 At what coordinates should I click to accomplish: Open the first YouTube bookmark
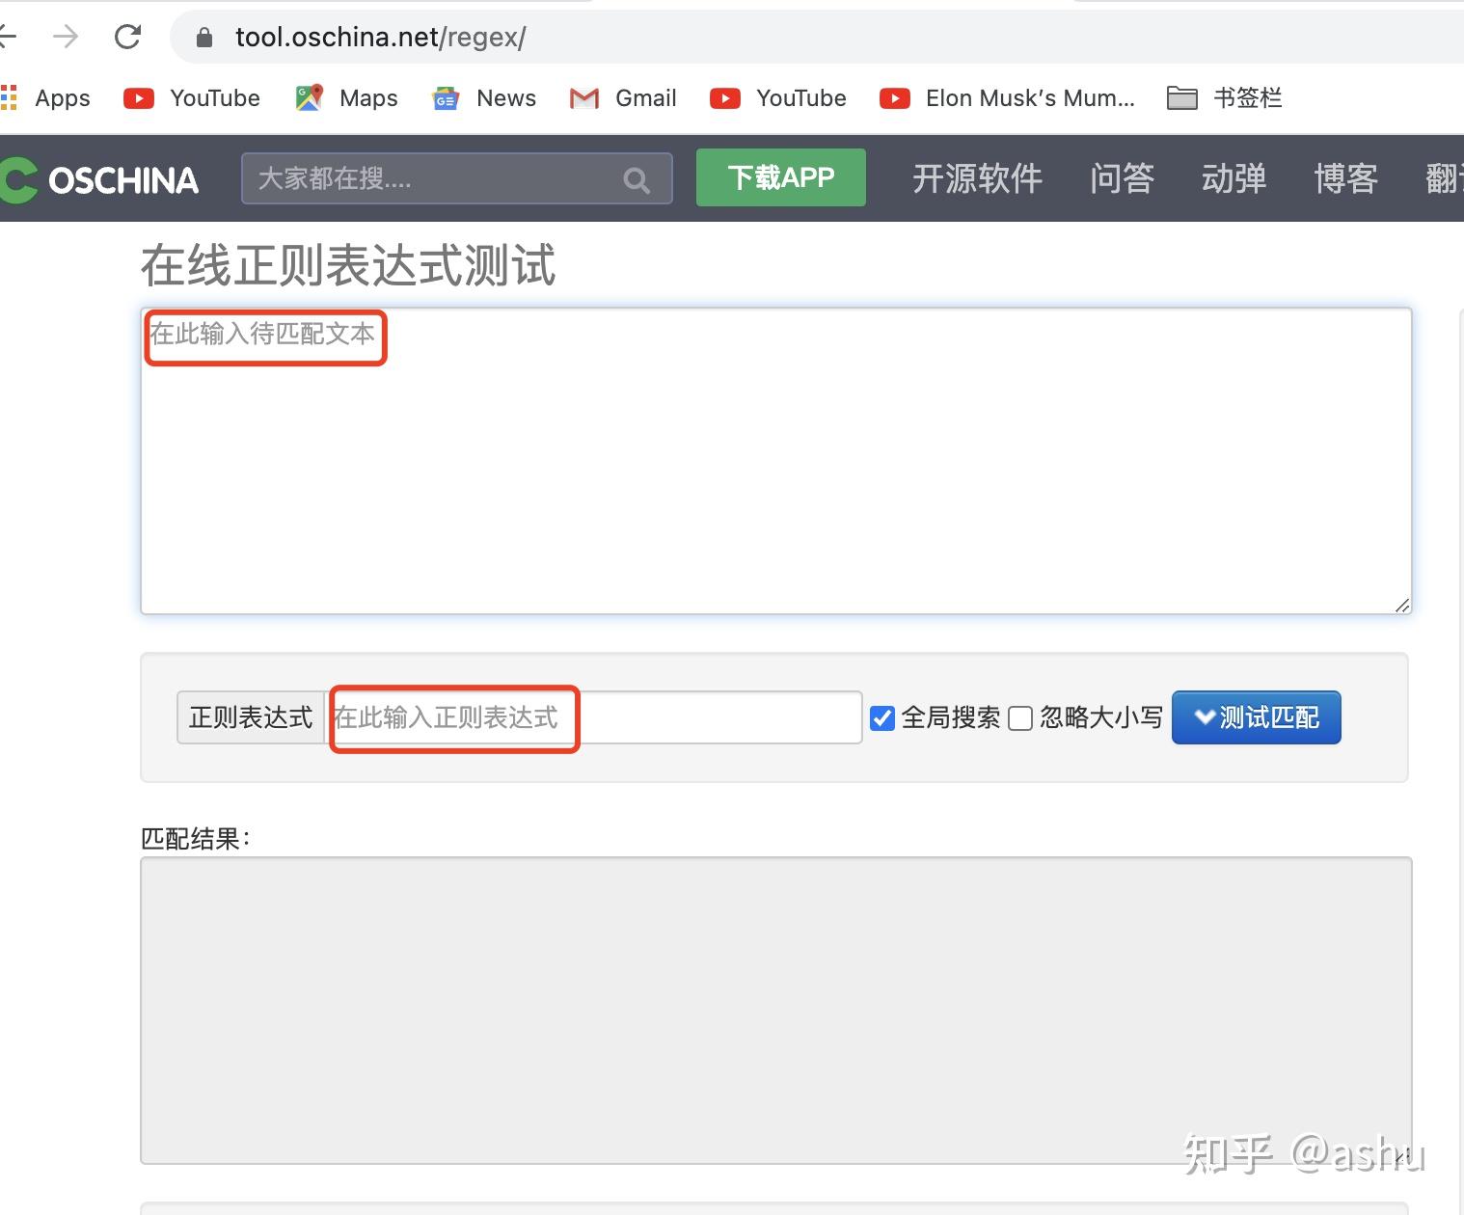(x=191, y=97)
